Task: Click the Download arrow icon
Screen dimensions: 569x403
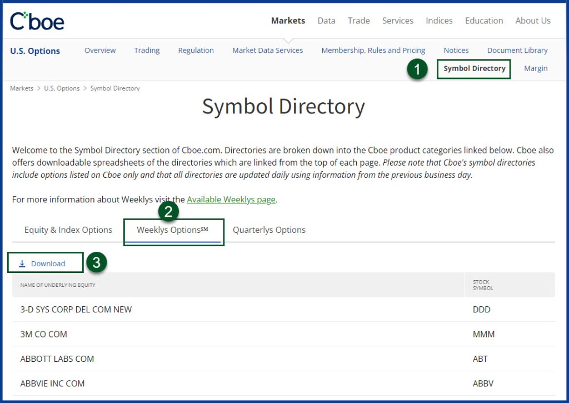Action: [x=22, y=263]
